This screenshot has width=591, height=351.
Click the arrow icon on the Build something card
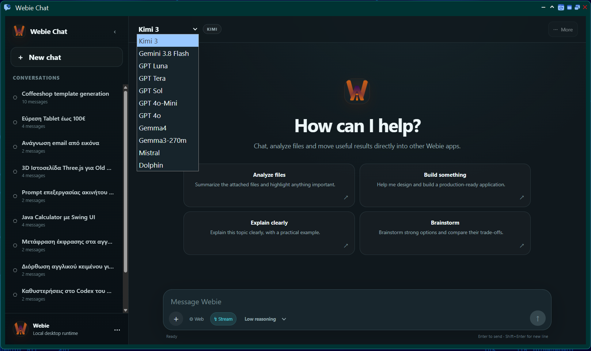[x=522, y=198]
